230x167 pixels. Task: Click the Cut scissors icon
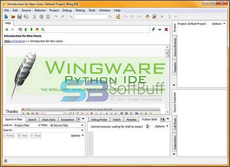click(34, 16)
